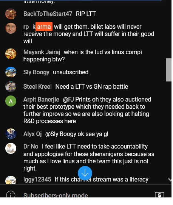This screenshot has height=205, width=173.
Task: Click the username Arpit Banerjie
Action: 41,100
